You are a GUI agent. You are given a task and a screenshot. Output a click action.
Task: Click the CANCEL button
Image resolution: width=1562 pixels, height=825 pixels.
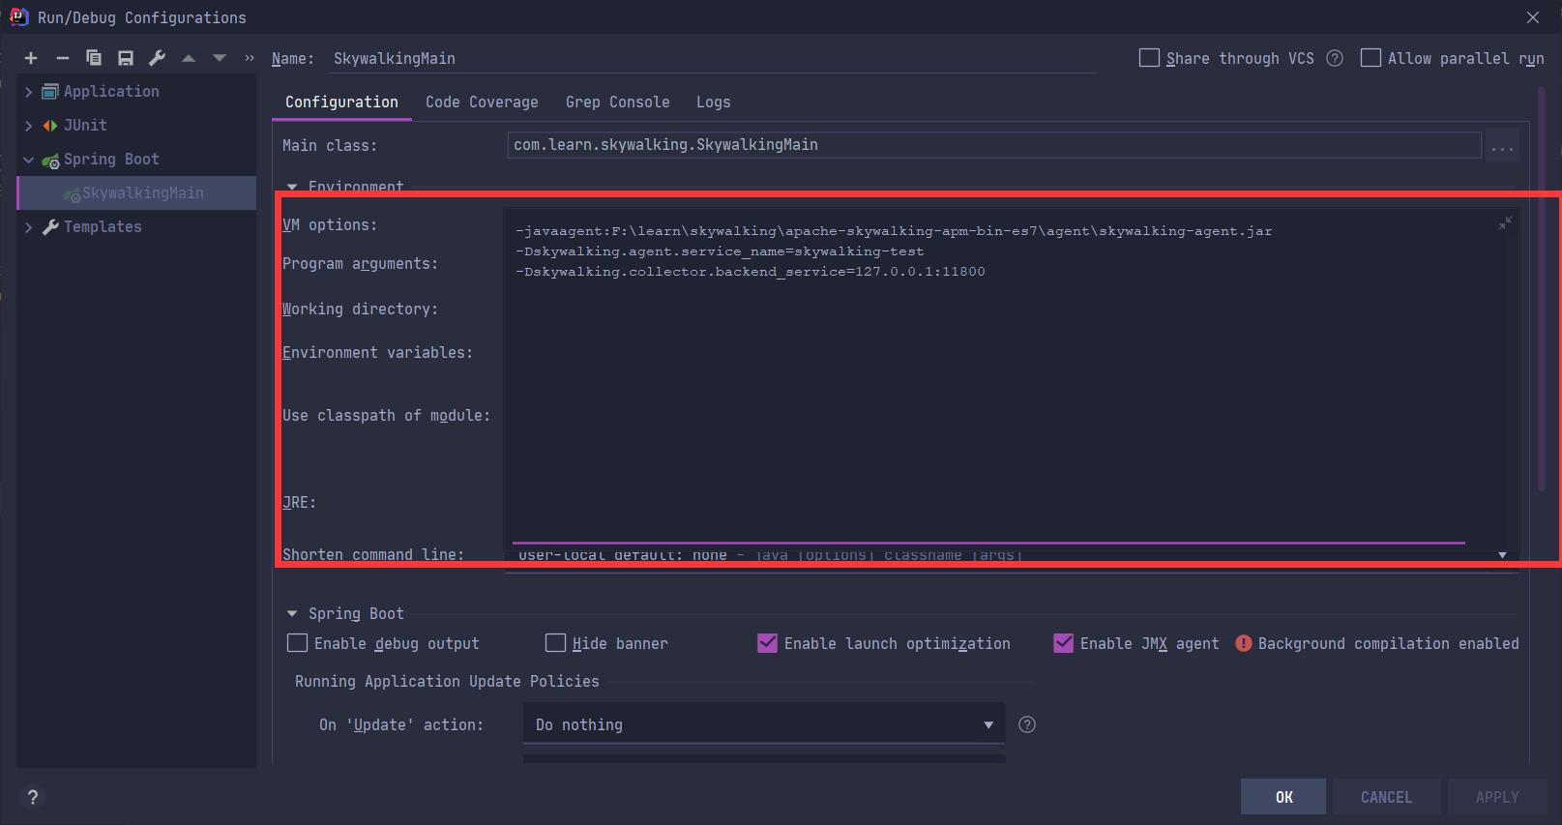pos(1386,797)
